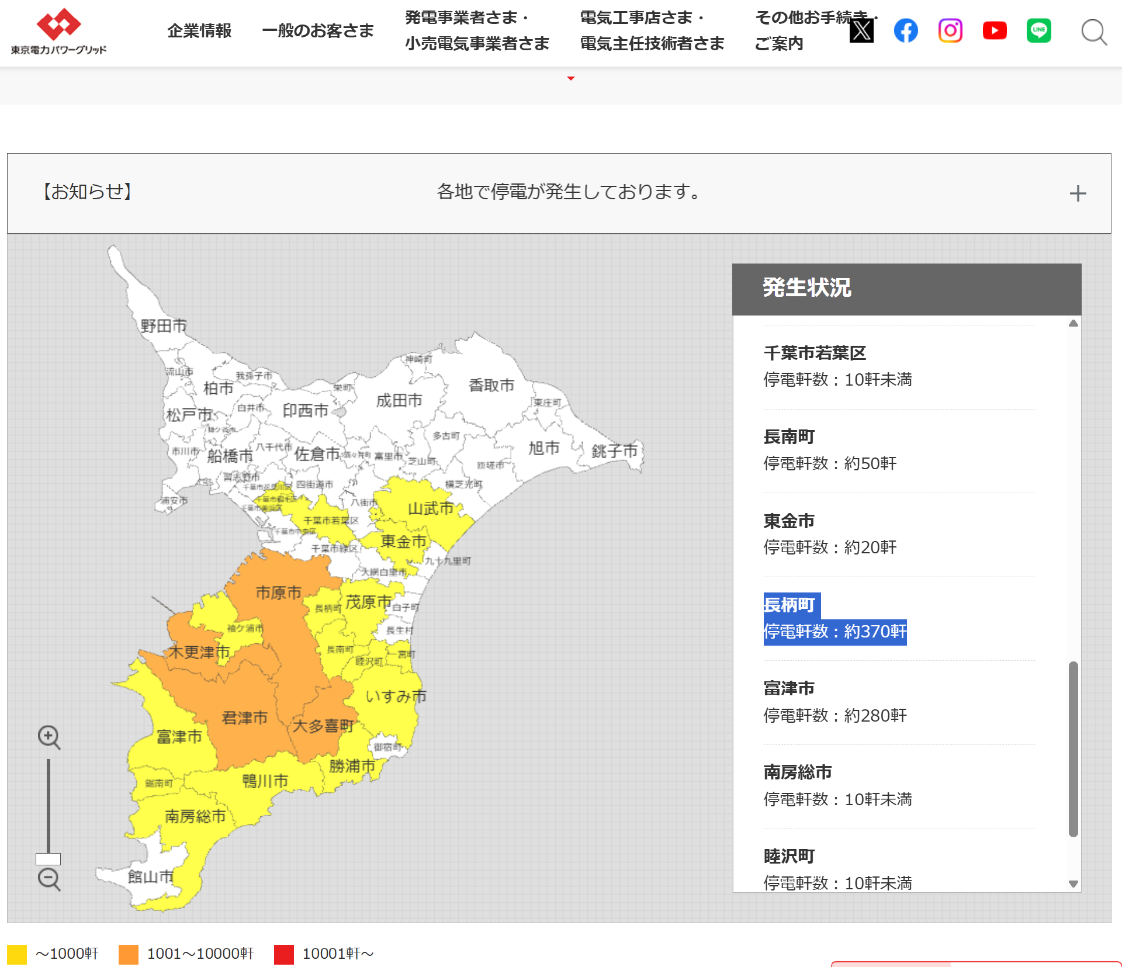The height and width of the screenshot is (967, 1122).
Task: Open the Facebook icon link
Action: (x=906, y=30)
